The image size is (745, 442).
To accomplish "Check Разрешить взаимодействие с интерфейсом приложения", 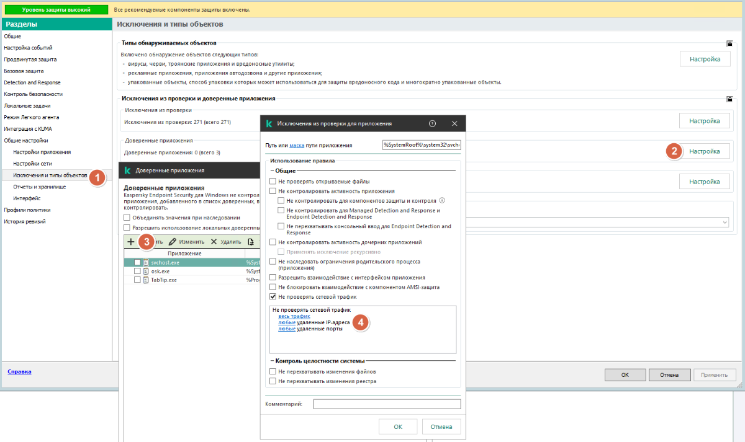I will (273, 277).
